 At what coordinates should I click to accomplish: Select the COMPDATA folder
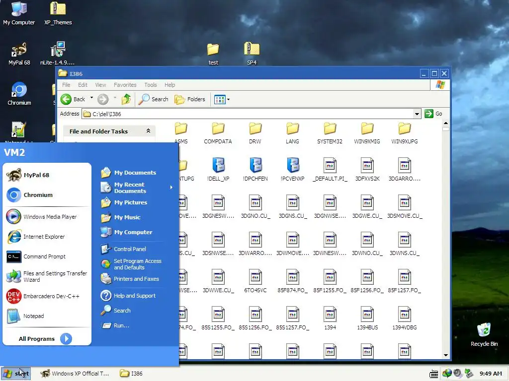tap(218, 133)
